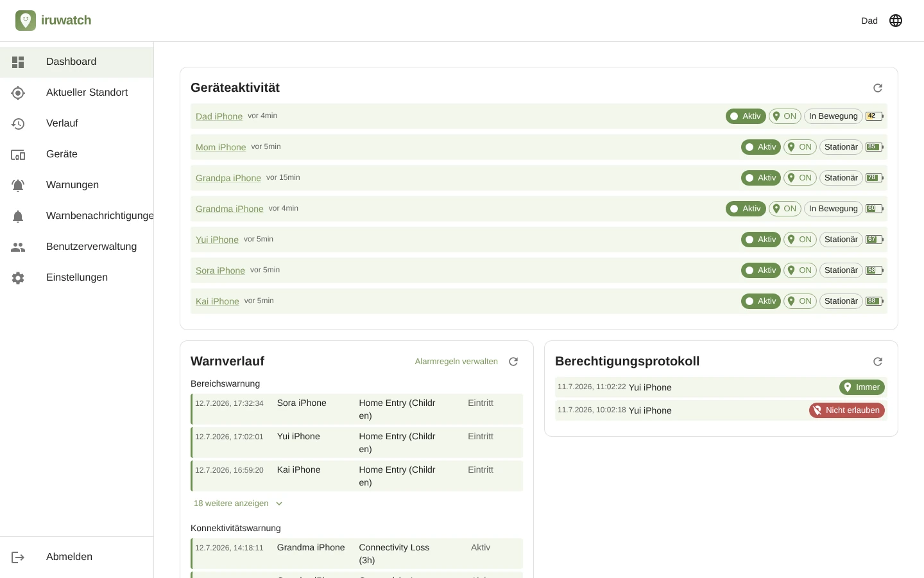Click the Immer permission badge
Image resolution: width=924 pixels, height=578 pixels.
[862, 387]
